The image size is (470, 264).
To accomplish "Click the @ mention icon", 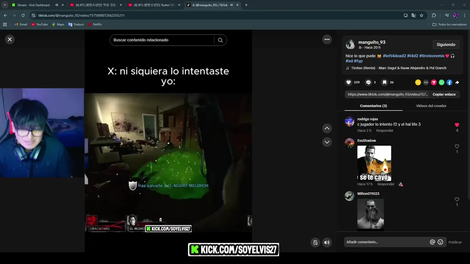I will point(433,242).
